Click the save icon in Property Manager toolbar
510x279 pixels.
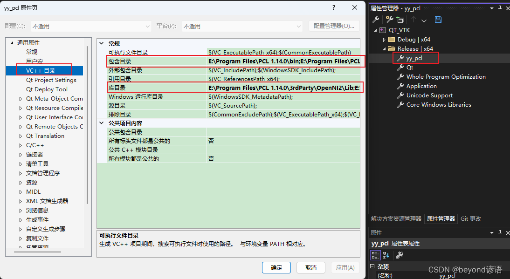tap(438, 19)
